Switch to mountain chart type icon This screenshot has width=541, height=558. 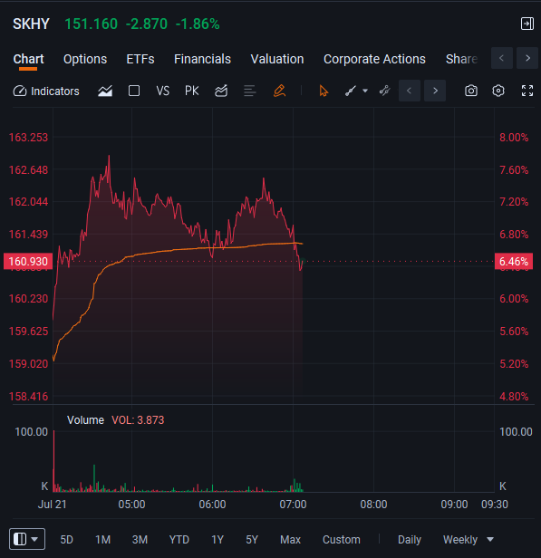[105, 91]
